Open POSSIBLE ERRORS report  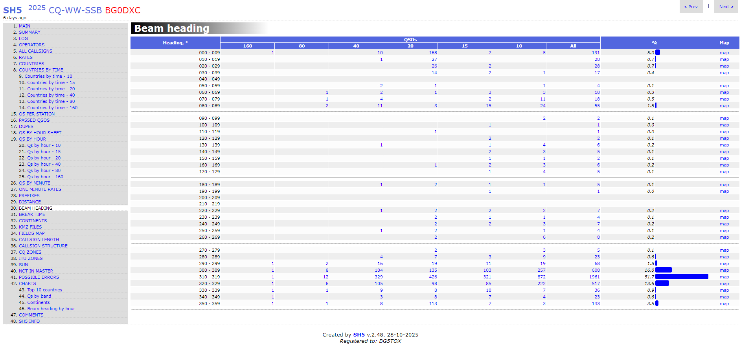point(39,277)
